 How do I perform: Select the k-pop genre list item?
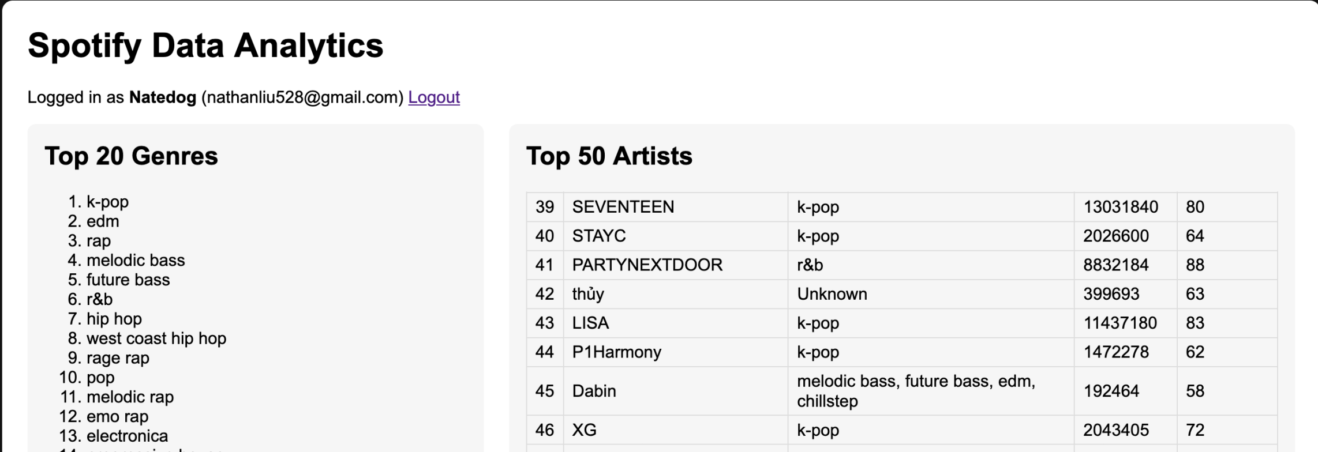tap(107, 202)
